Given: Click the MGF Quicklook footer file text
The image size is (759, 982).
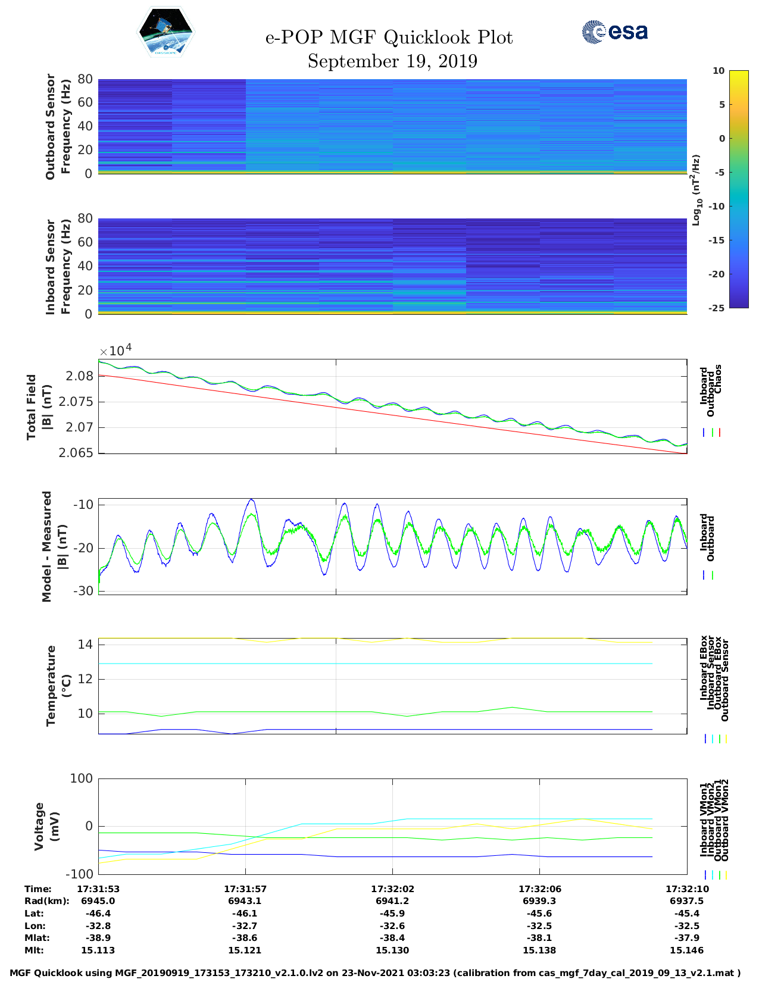Looking at the screenshot, I should 375,973.
